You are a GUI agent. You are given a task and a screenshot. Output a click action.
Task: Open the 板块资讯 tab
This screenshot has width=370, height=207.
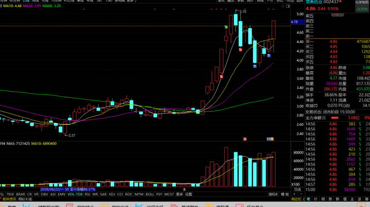(9, 199)
